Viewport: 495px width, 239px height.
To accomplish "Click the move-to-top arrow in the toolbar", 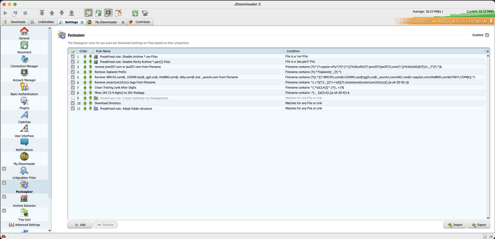I will (x=42, y=13).
